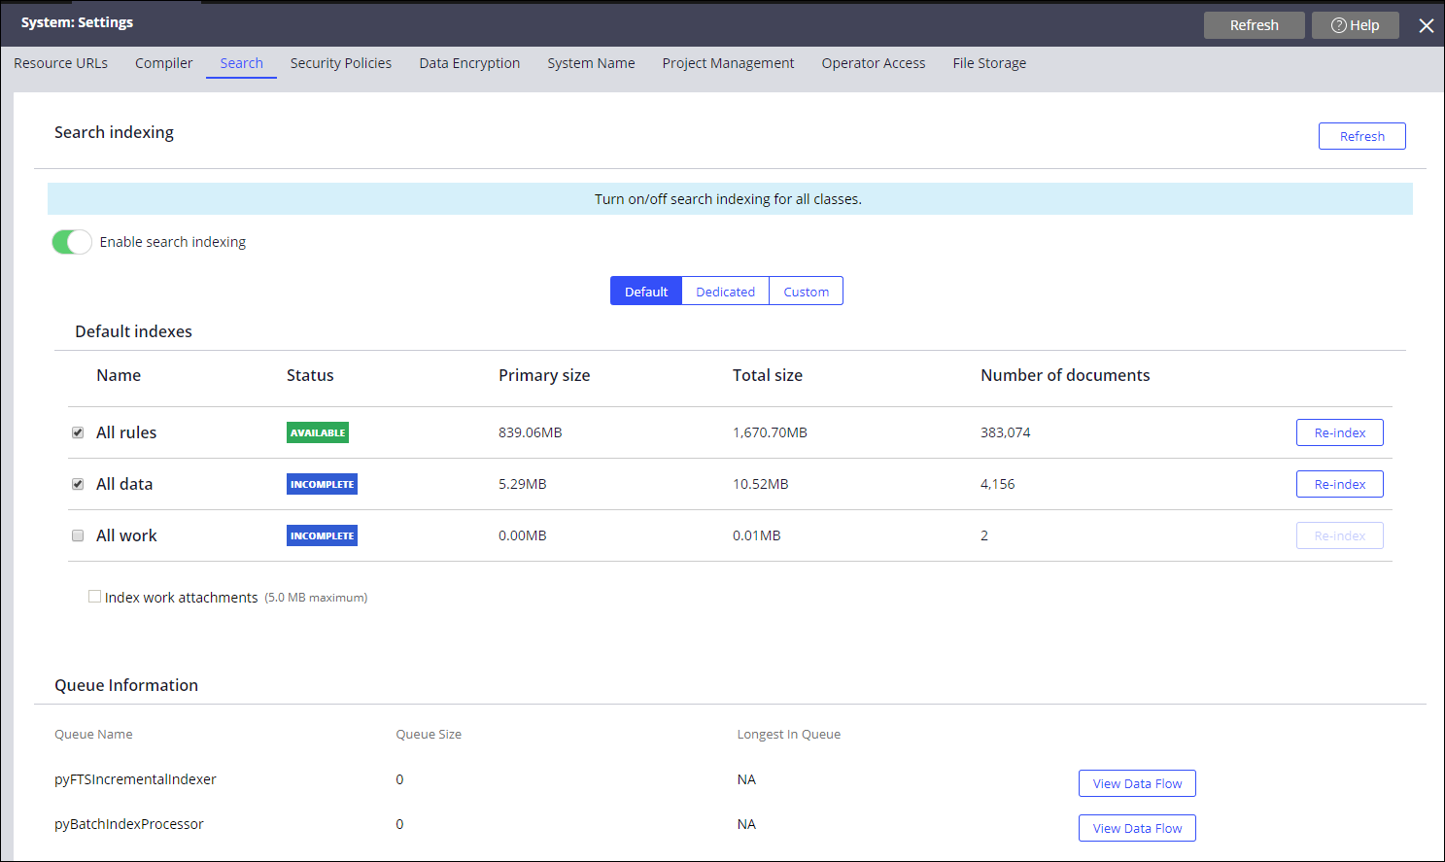Check the All work checkbox
The height and width of the screenshot is (862, 1445).
click(x=78, y=535)
